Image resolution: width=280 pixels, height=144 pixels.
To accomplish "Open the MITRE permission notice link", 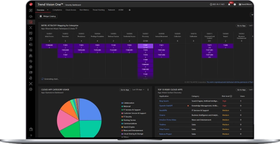I will pyautogui.click(x=230, y=82).
